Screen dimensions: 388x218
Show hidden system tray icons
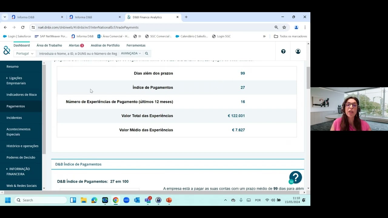(x=225, y=200)
